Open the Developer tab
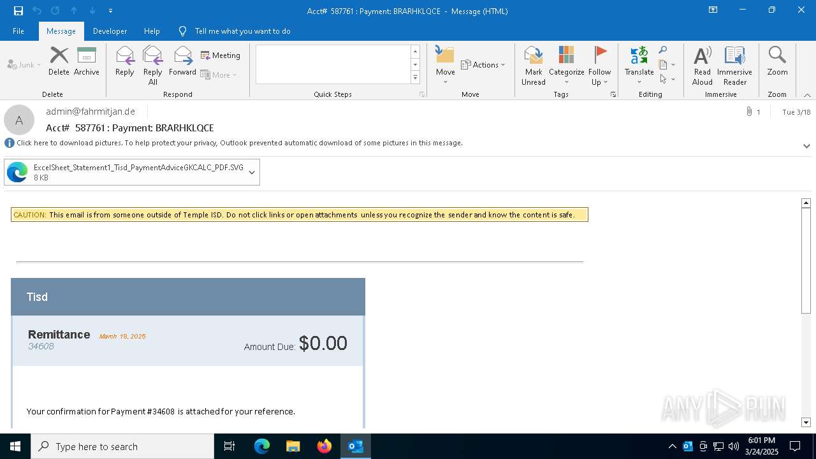Viewport: 816px width, 459px height. [110, 31]
